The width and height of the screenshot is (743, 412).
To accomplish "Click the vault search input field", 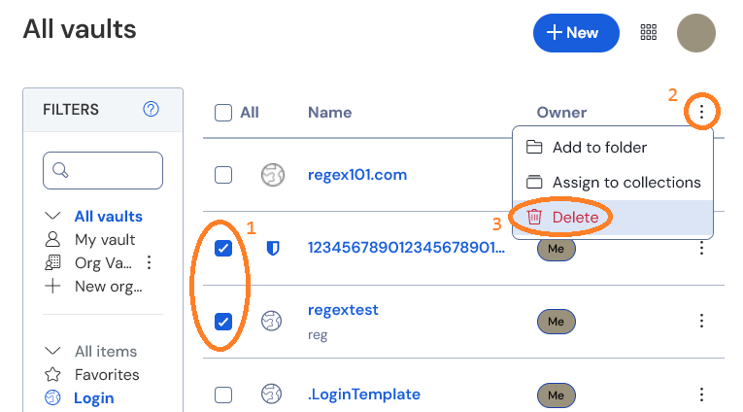I will [x=103, y=170].
